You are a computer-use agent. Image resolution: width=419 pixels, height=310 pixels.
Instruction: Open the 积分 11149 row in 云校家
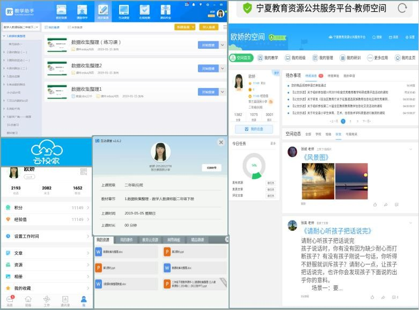point(47,208)
